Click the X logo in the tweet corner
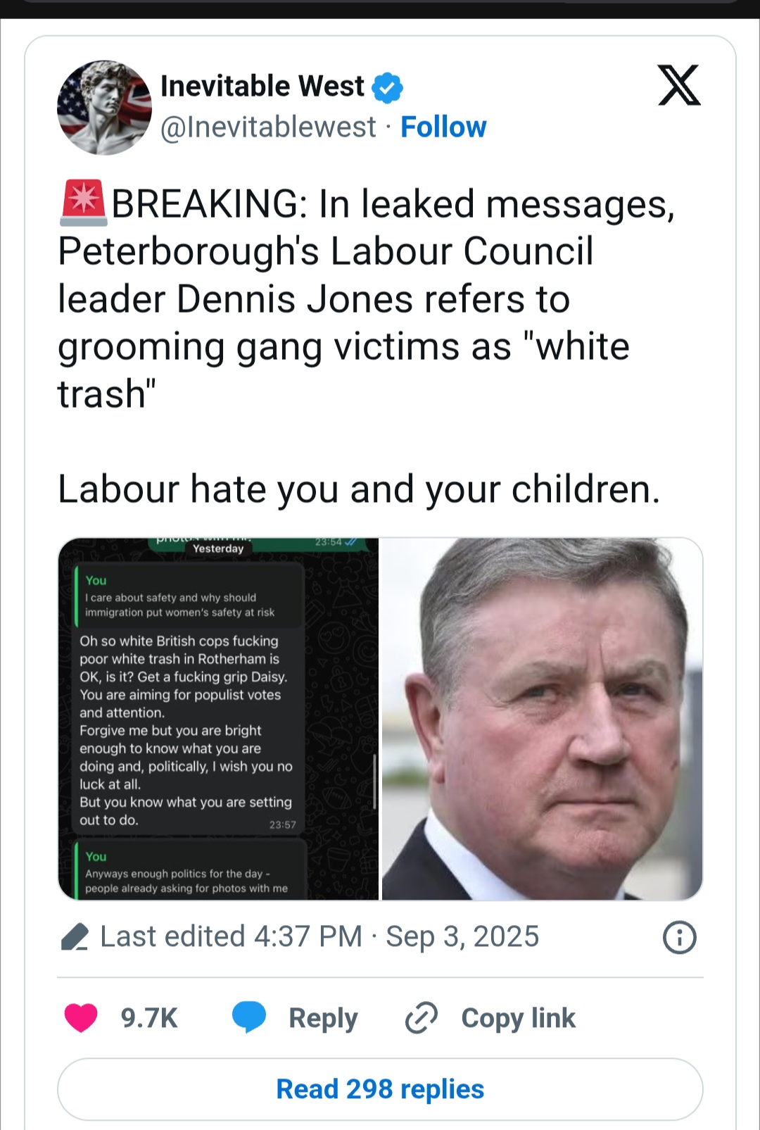Screen dimensions: 760x1130 click(x=679, y=85)
